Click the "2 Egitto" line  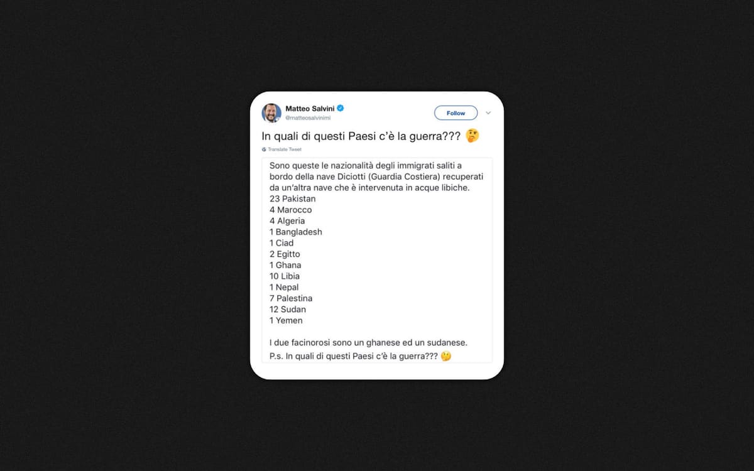point(285,254)
